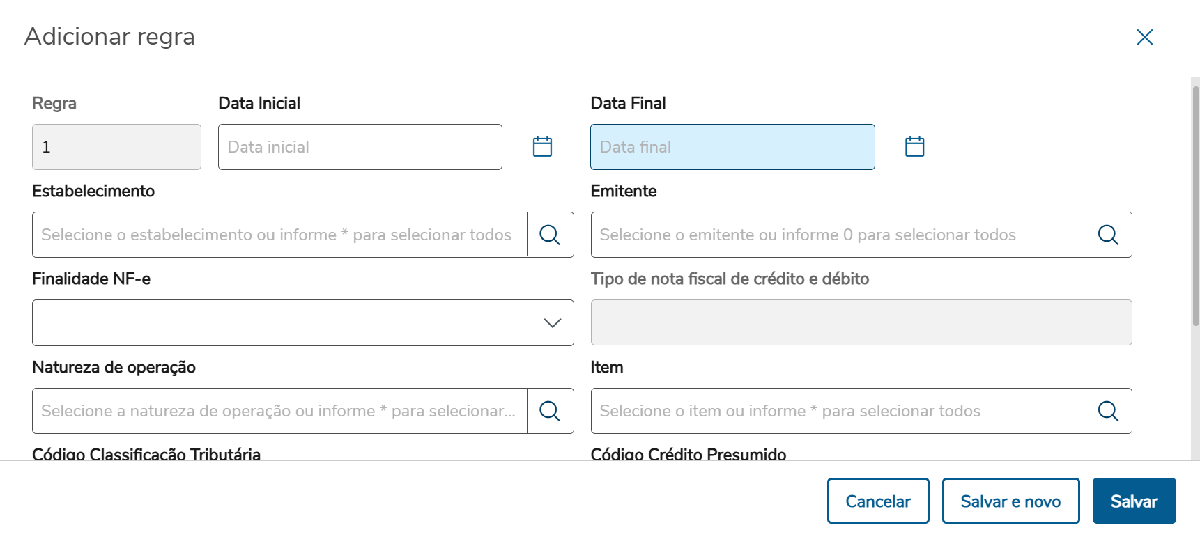The image size is (1200, 539).
Task: Open the Natureza de operação search lookup
Action: (x=550, y=411)
